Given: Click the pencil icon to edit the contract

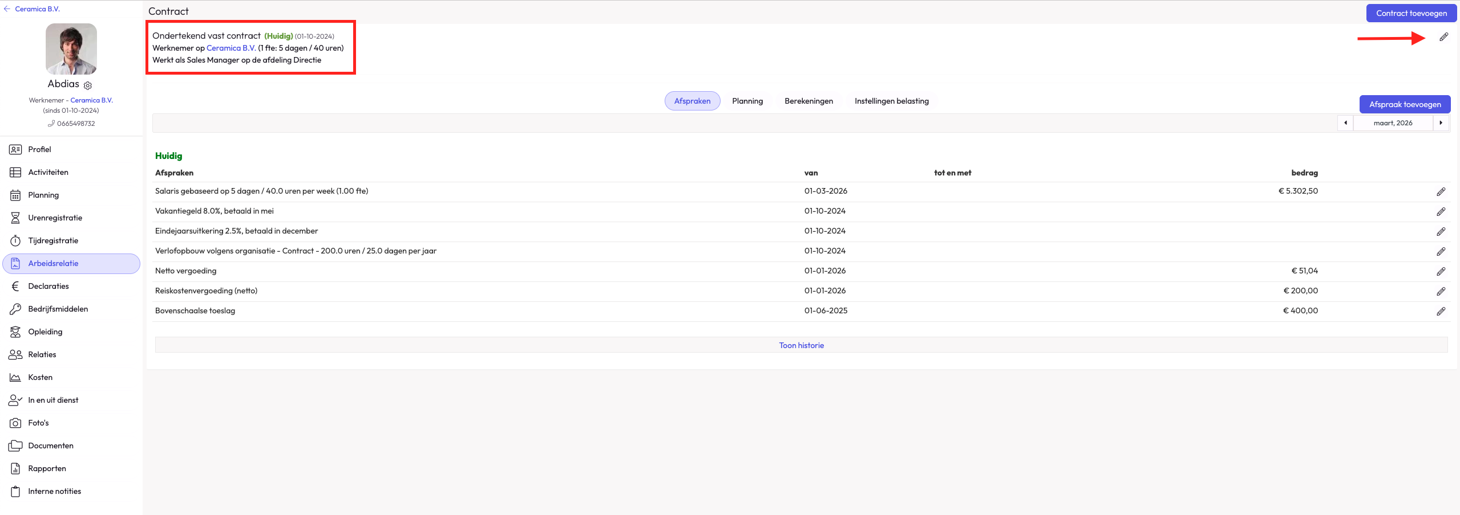Looking at the screenshot, I should pos(1443,37).
